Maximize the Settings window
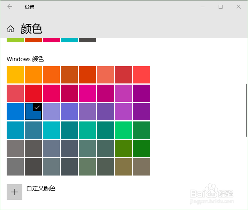Viewport: 248px width, 210px height. pyautogui.click(x=221, y=7)
